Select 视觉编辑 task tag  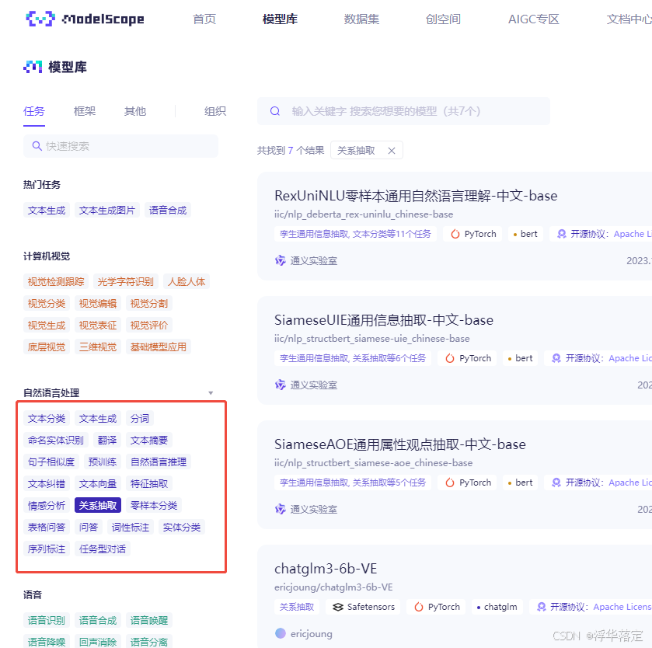[x=98, y=304]
